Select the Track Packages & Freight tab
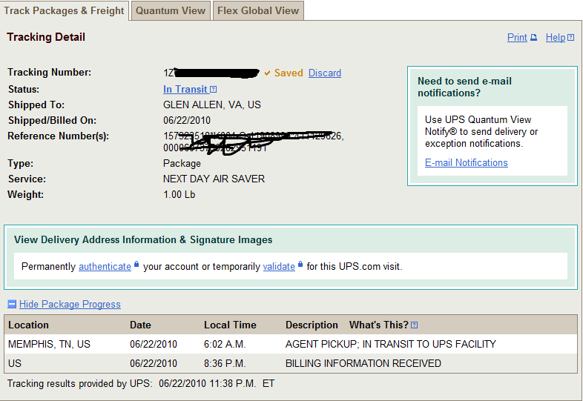 [x=64, y=11]
